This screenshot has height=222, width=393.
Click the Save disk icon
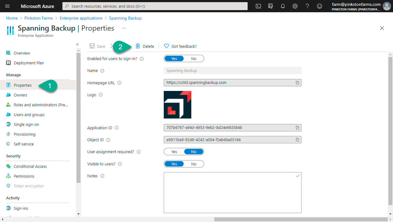[x=92, y=46]
